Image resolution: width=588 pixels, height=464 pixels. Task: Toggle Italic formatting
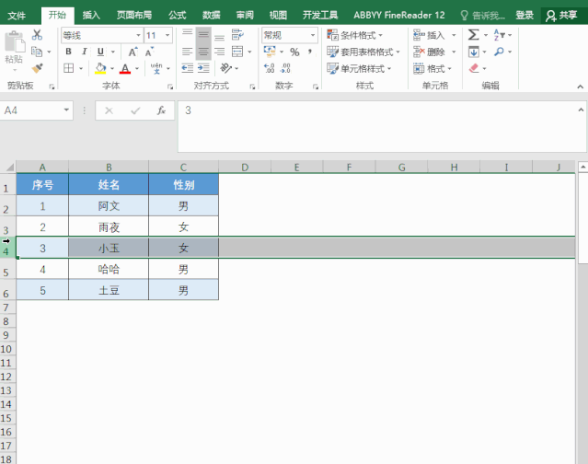[x=84, y=52]
